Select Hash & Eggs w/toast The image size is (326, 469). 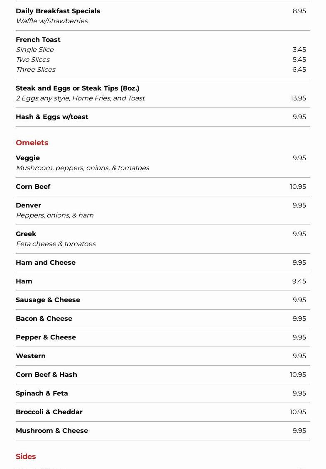(x=52, y=117)
